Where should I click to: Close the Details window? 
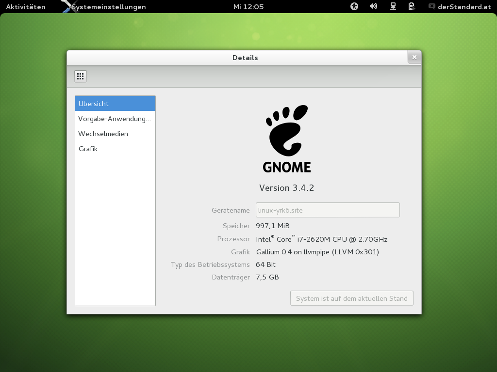pyautogui.click(x=414, y=57)
